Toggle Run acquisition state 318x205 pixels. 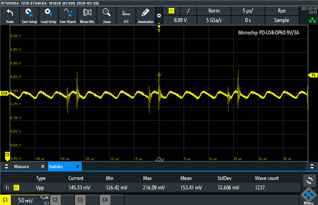282,11
